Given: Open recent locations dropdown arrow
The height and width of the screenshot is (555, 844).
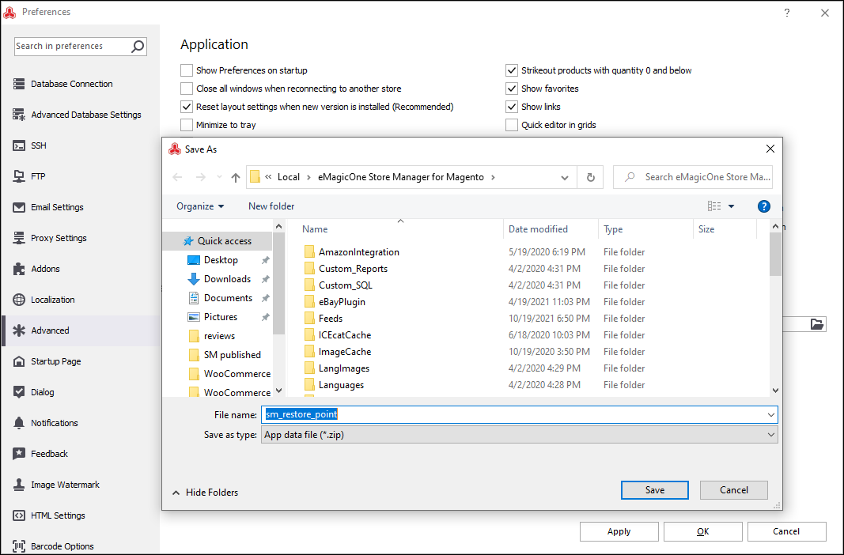Looking at the screenshot, I should (219, 177).
